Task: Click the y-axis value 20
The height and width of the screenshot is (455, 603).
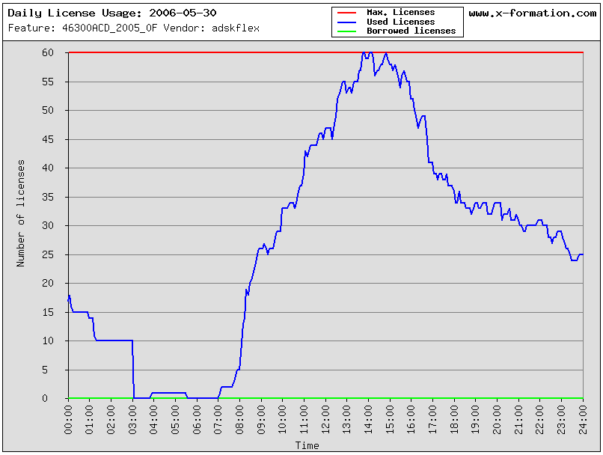Action: (x=48, y=284)
